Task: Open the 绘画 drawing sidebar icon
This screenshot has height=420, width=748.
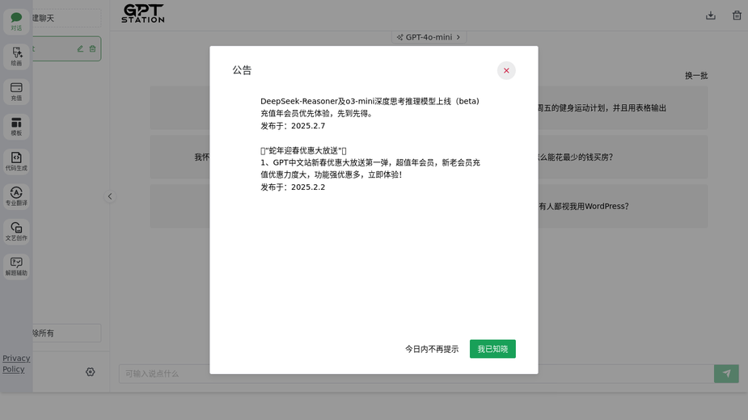Action: coord(16,57)
